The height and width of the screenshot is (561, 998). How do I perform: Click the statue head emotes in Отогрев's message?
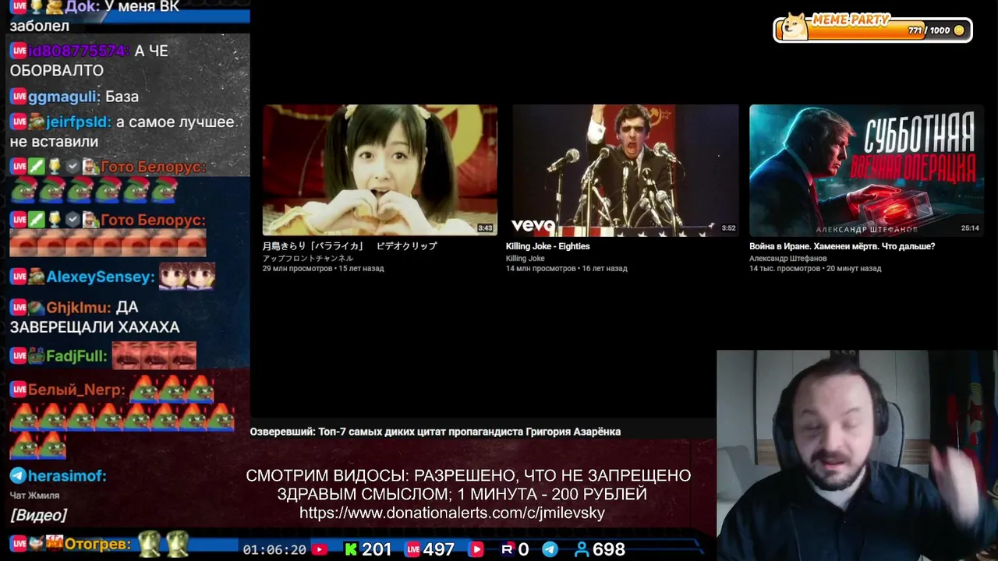pyautogui.click(x=164, y=543)
